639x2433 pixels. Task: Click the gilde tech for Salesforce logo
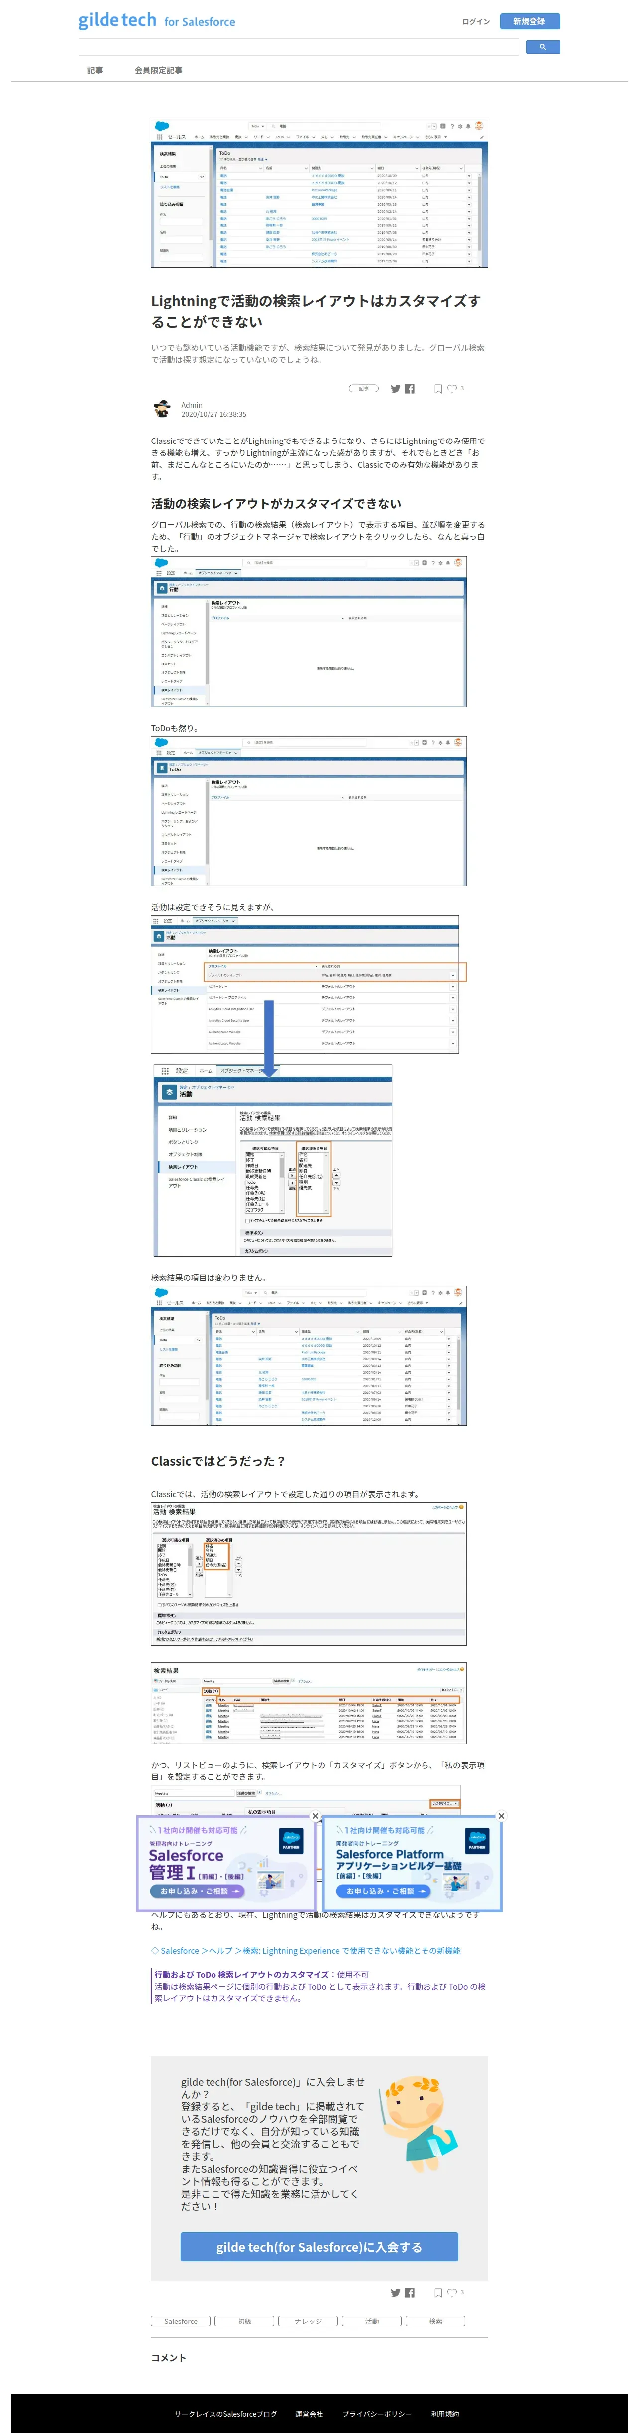pos(157,20)
